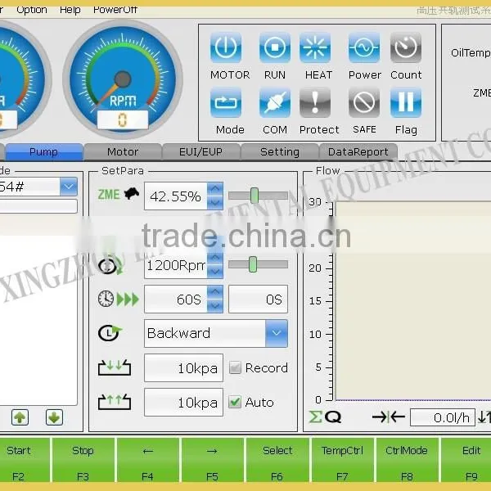The height and width of the screenshot is (491, 491).
Task: Click the Mode loop icon
Action: point(226,102)
